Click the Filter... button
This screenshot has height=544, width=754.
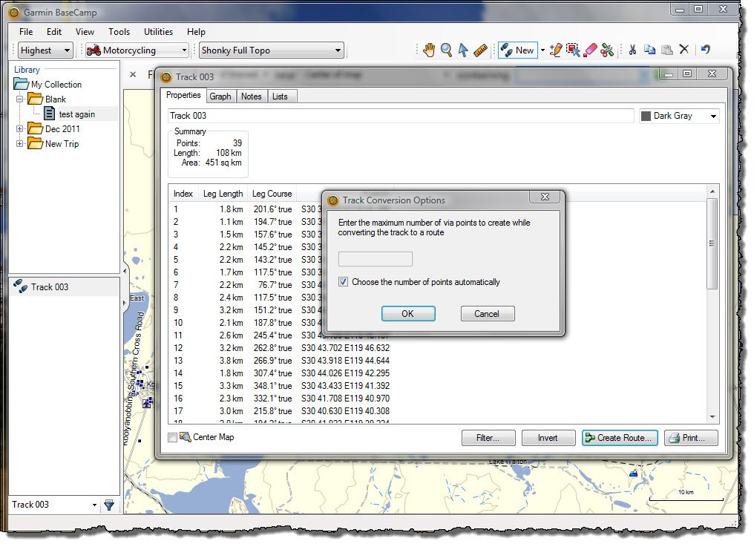488,438
